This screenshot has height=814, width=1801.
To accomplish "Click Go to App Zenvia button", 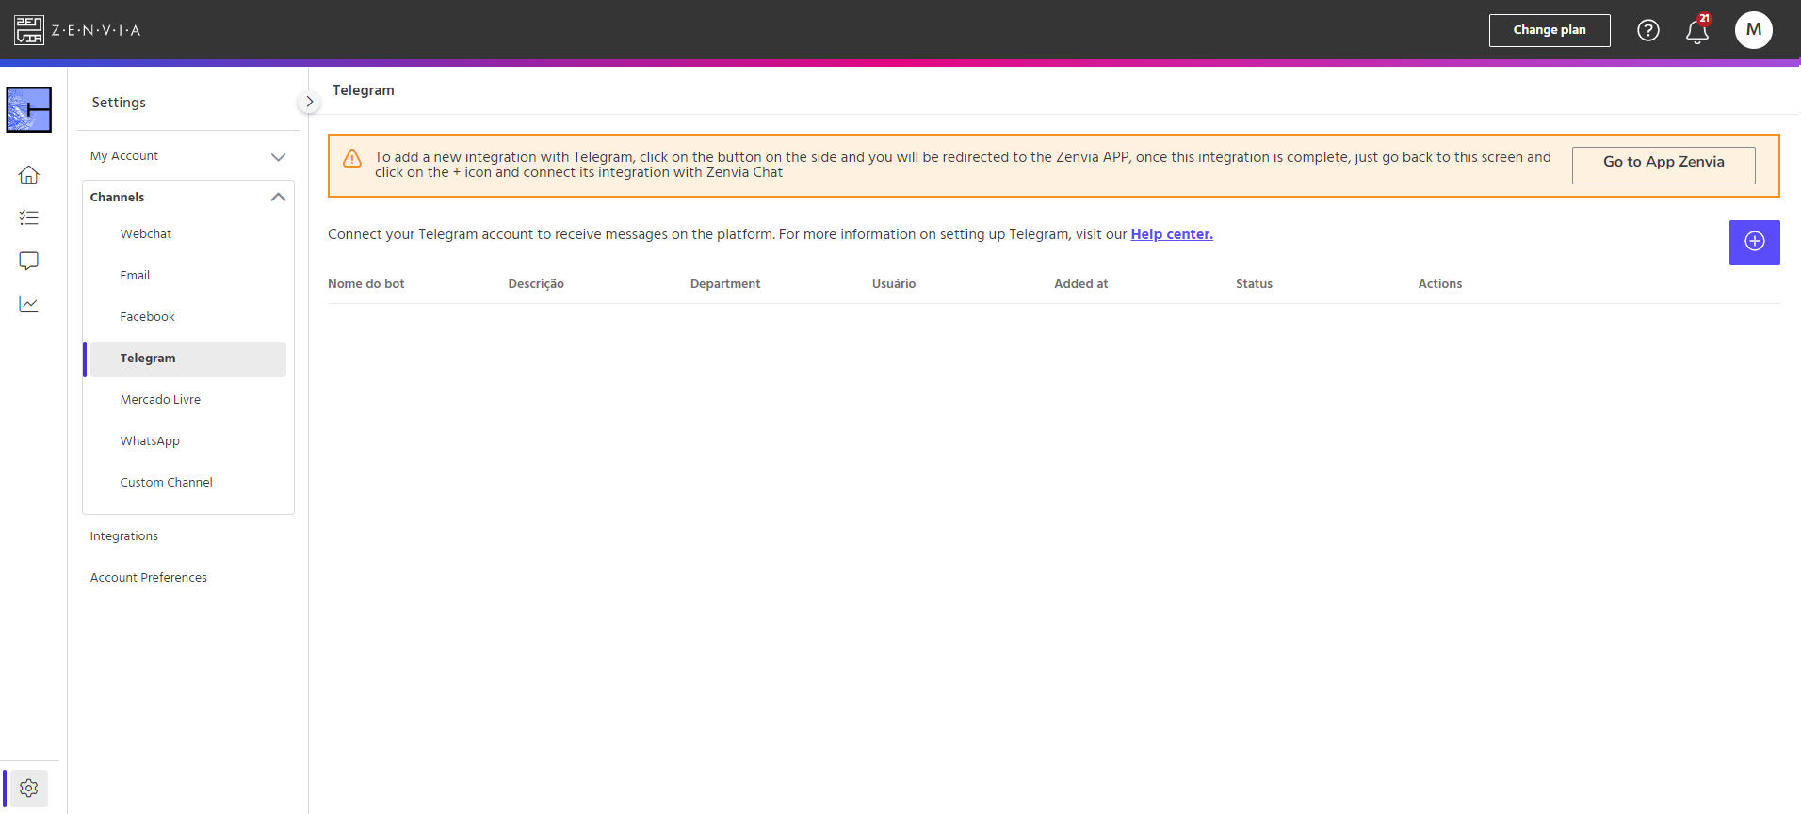I will click(1663, 165).
